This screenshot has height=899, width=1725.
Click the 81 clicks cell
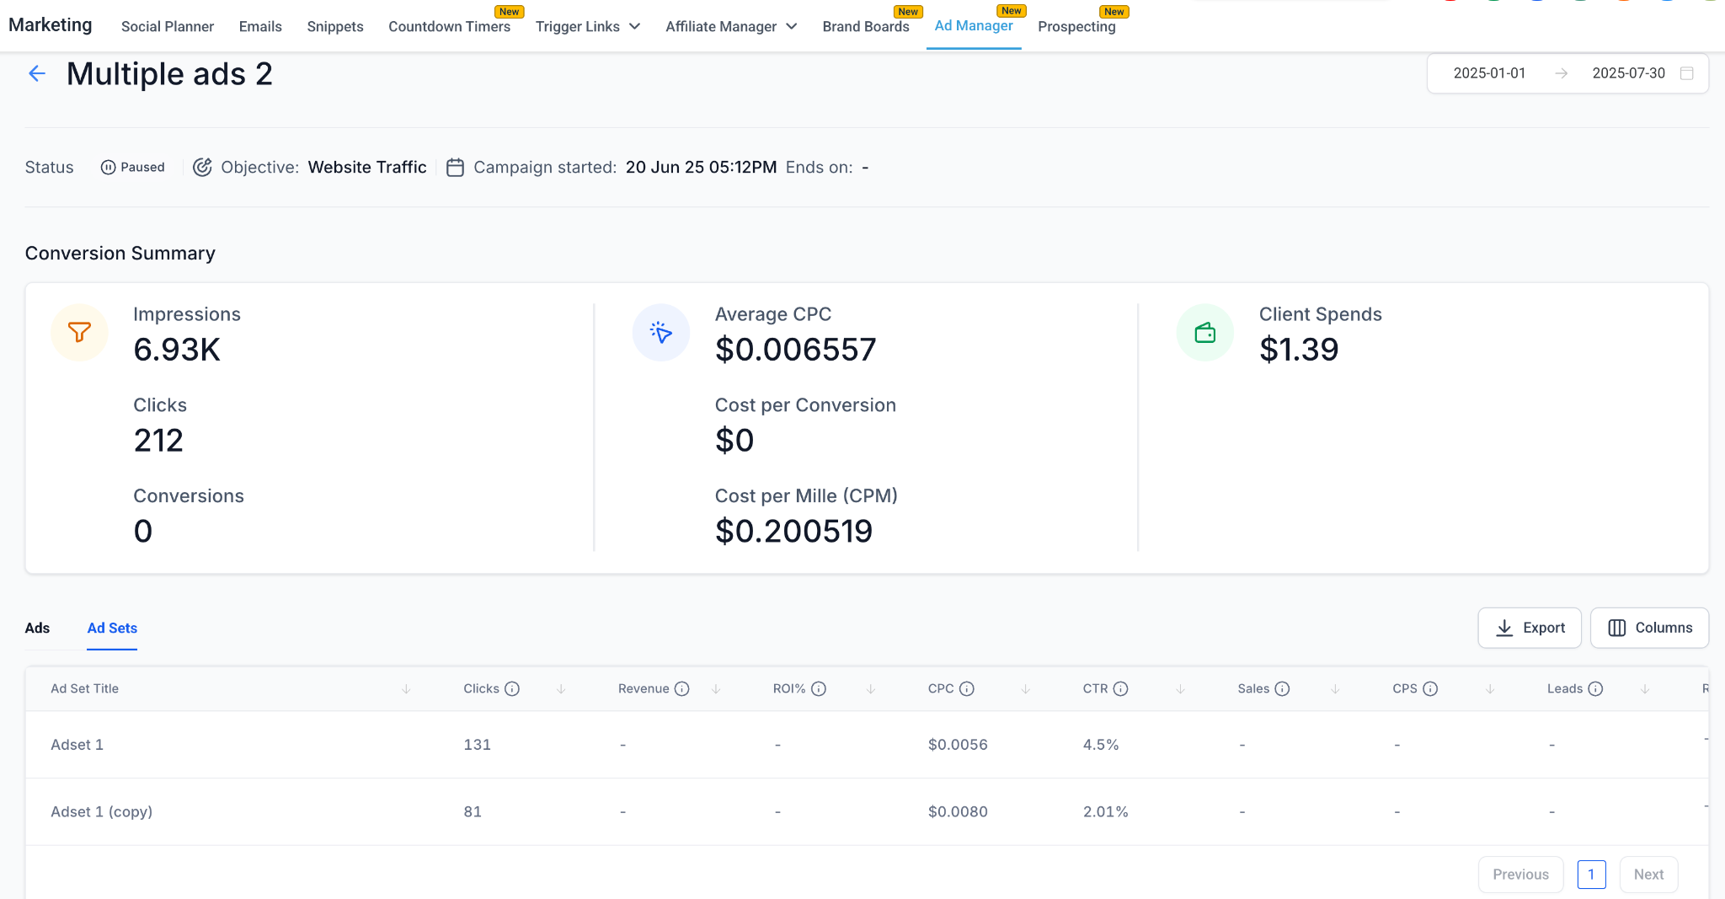(x=473, y=812)
